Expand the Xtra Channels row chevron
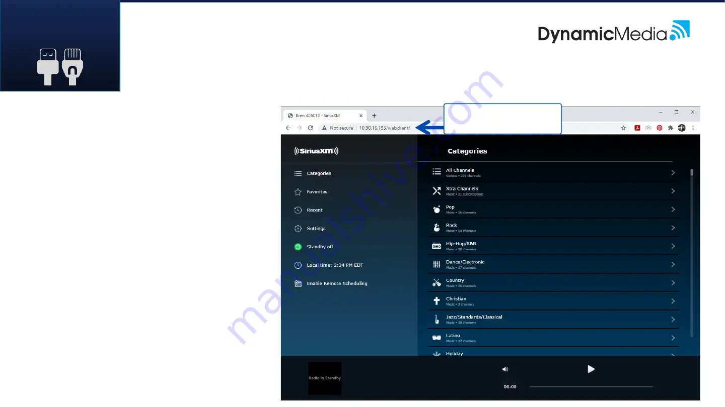The width and height of the screenshot is (725, 407). coord(673,191)
